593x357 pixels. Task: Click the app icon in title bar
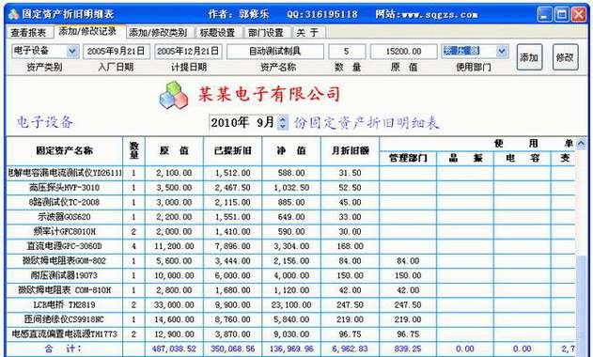(13, 14)
